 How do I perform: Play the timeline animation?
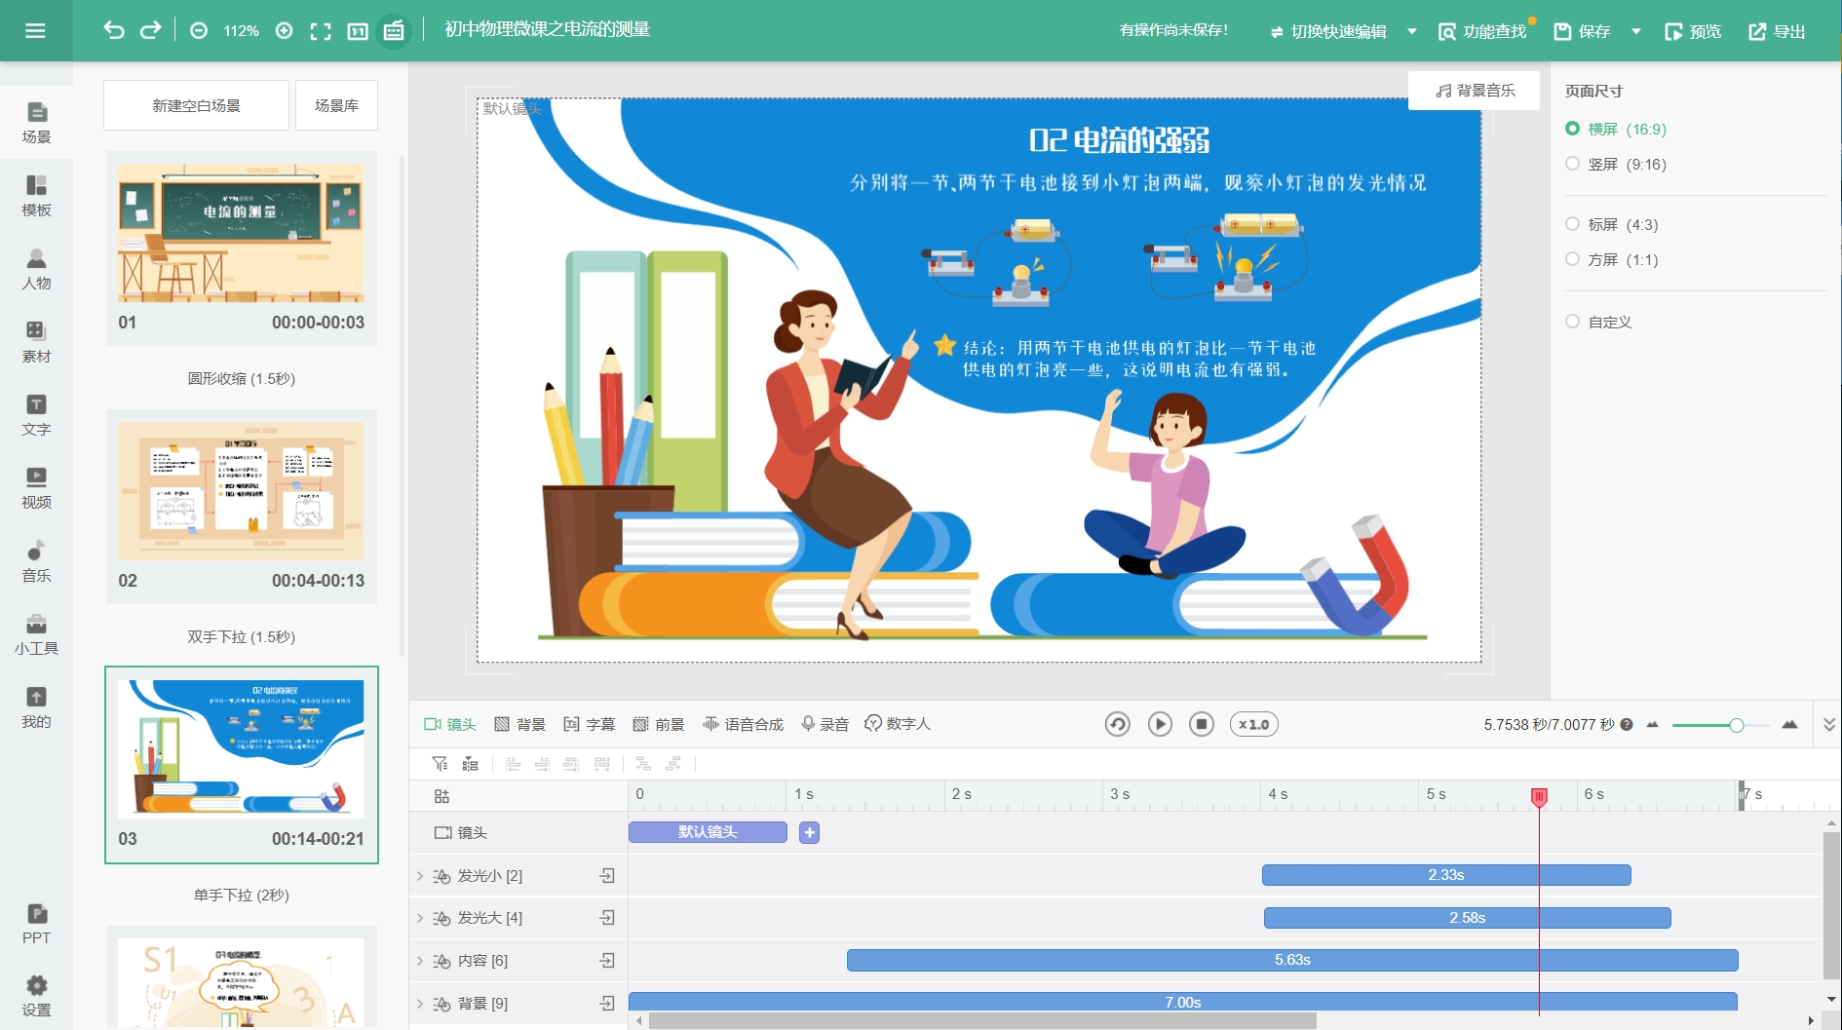[x=1160, y=724]
